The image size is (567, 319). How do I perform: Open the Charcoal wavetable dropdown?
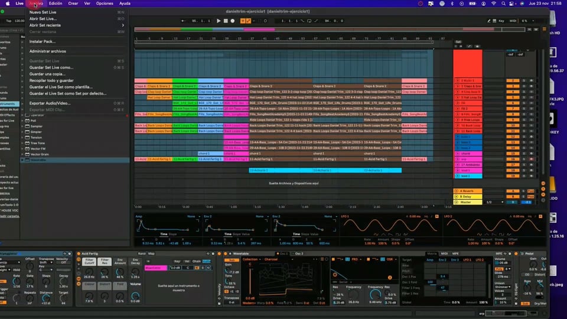click(278, 259)
